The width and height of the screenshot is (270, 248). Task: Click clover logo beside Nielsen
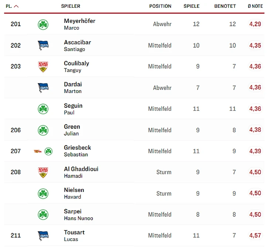click(43, 193)
